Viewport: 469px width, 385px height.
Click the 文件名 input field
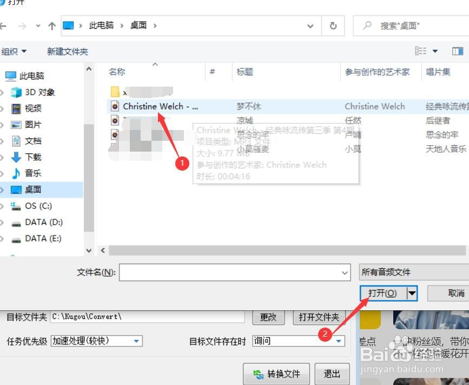[235, 272]
